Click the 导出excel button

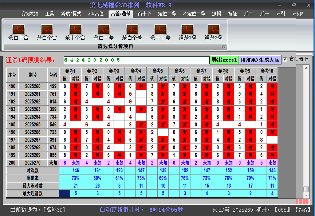click(224, 60)
